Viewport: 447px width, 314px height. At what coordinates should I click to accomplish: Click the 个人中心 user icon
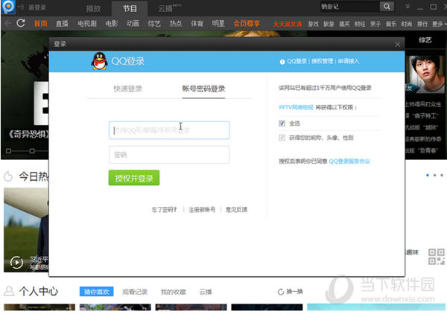pyautogui.click(x=9, y=291)
